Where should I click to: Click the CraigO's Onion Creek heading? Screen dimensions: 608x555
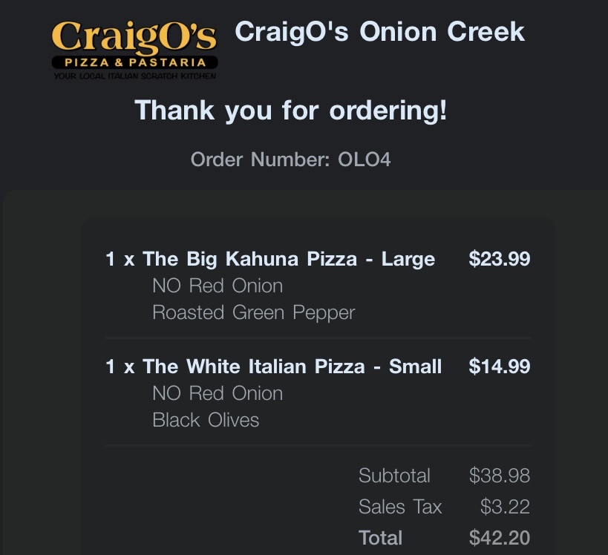click(x=379, y=32)
